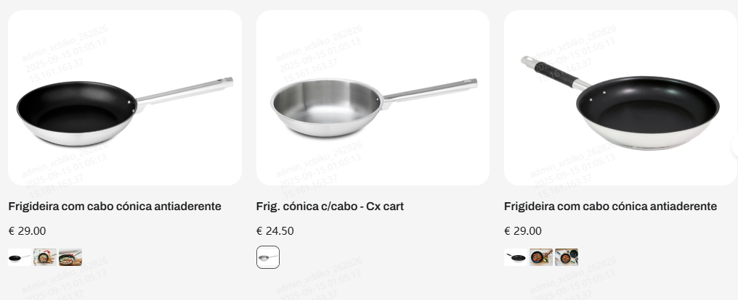The height and width of the screenshot is (300, 738).
Task: Open the photo of the black-grip handled pan
Action: click(x=620, y=98)
